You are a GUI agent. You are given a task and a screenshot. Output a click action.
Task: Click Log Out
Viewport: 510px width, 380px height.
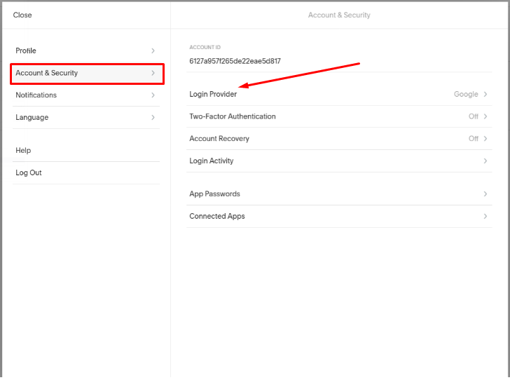point(86,172)
